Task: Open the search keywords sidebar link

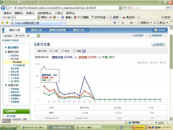Action: point(16,95)
